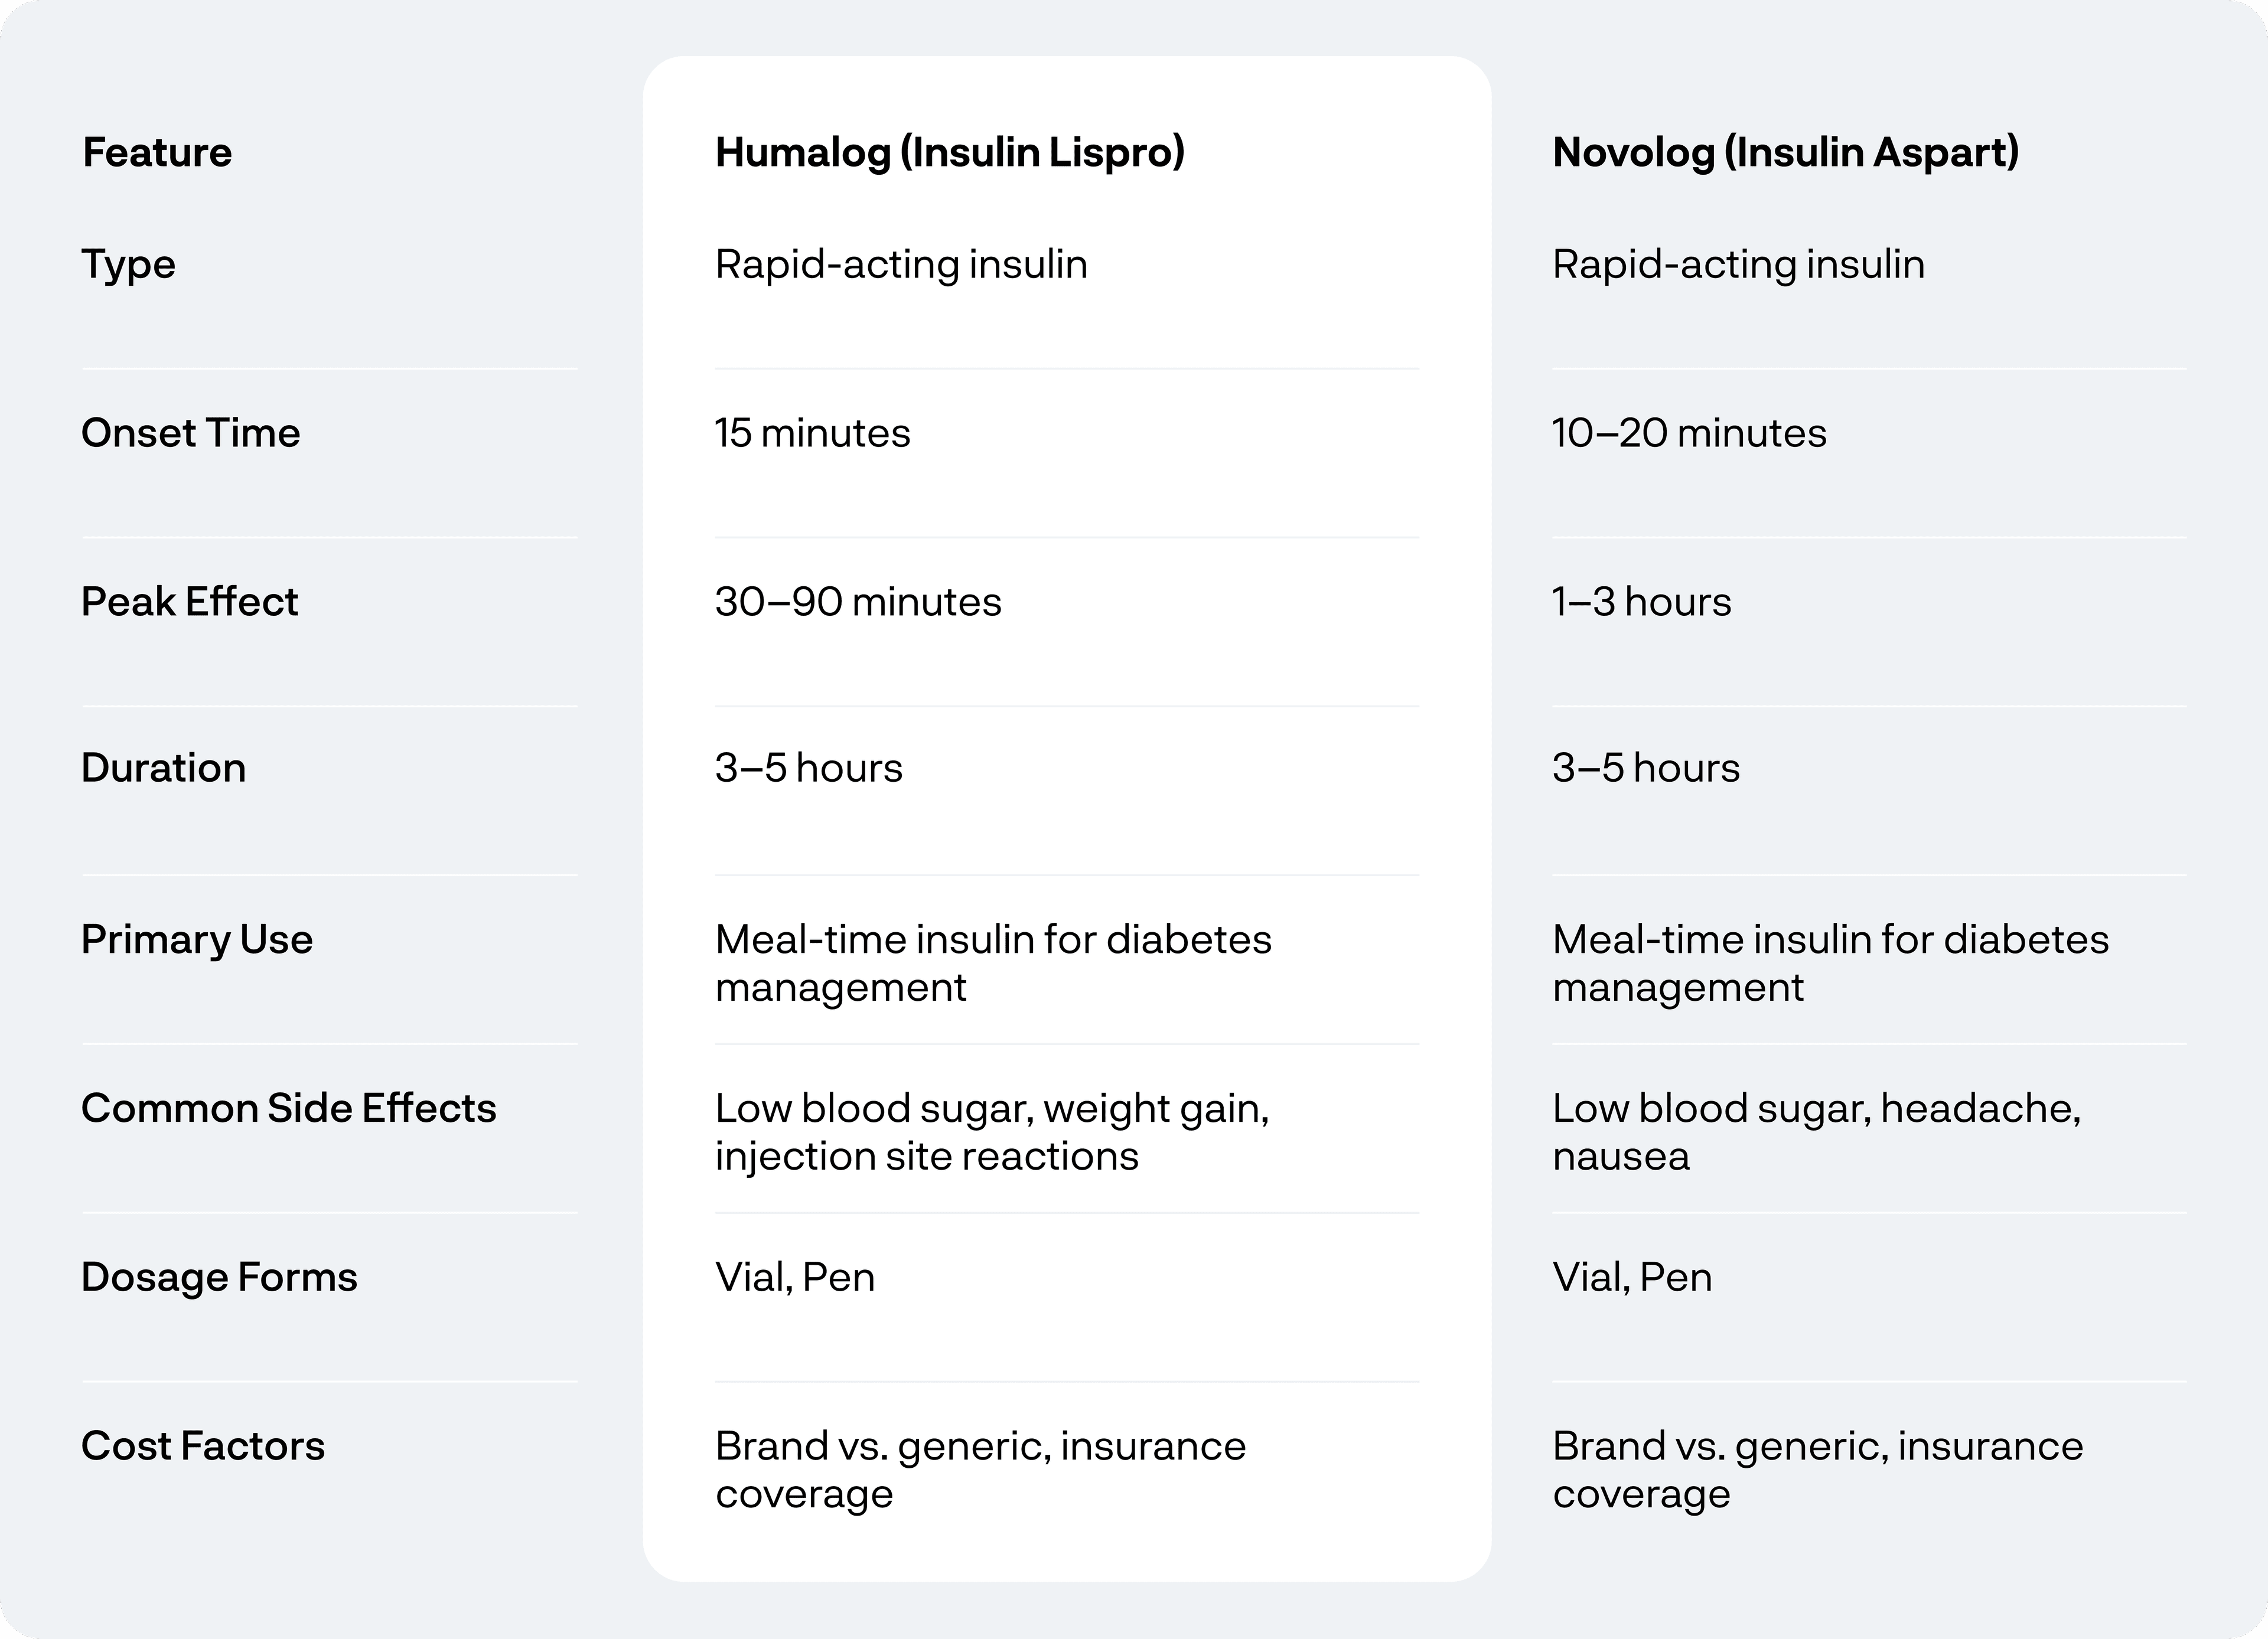Click the Common Side Effects label
The width and height of the screenshot is (2268, 1639).
(x=288, y=1109)
